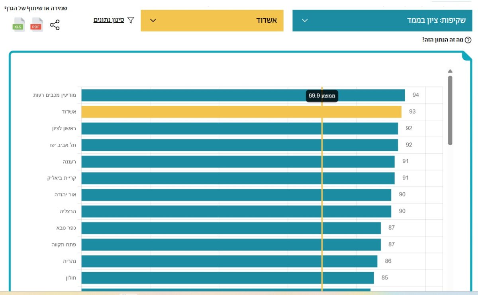This screenshot has width=478, height=295.
Task: Click the funnel filter icon
Action: coord(131,20)
